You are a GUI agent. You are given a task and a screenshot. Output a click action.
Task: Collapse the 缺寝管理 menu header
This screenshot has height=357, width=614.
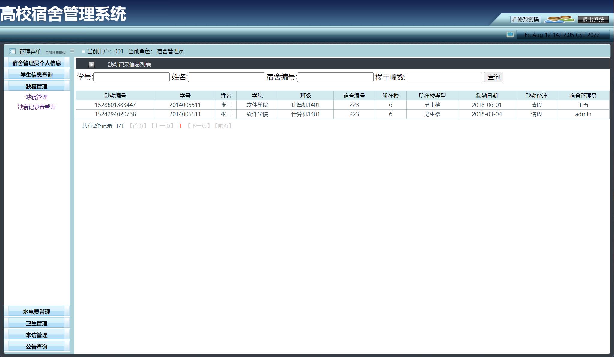[x=37, y=86]
